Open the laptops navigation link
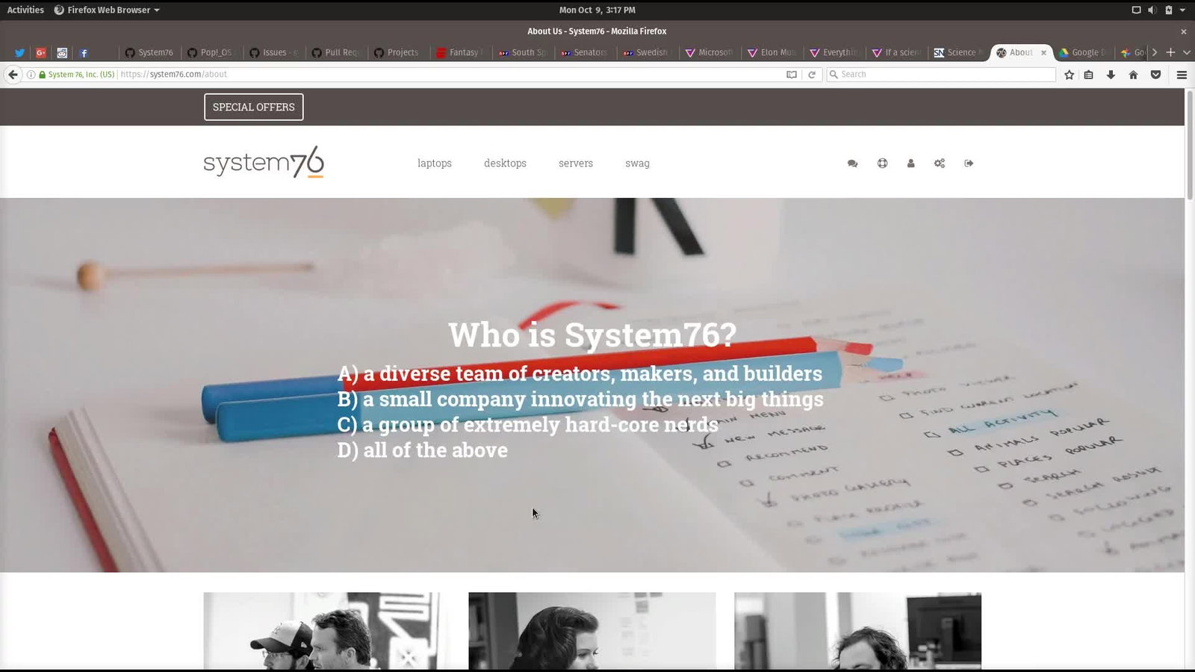Screen dimensions: 1195x672 434,164
